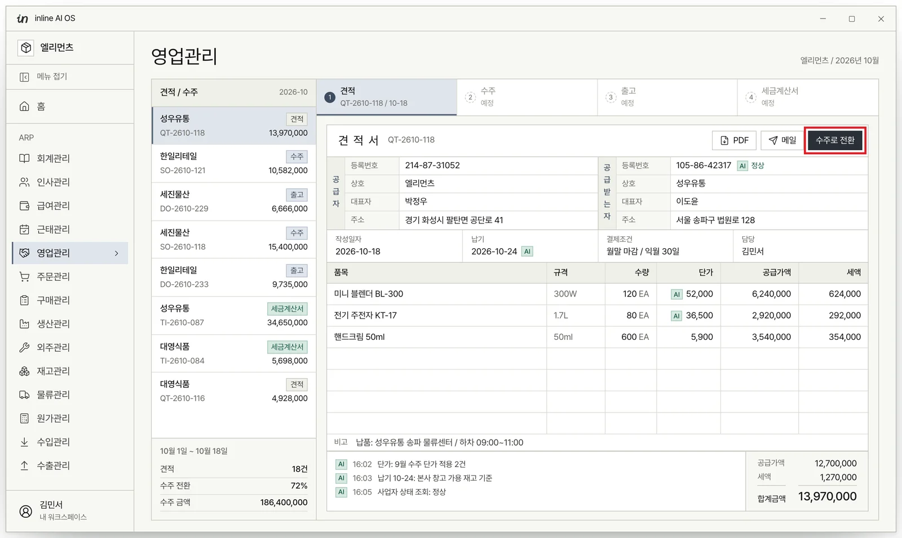Select the 미니 블렌더 BL-300 item cell
902x538 pixels.
pyautogui.click(x=437, y=294)
